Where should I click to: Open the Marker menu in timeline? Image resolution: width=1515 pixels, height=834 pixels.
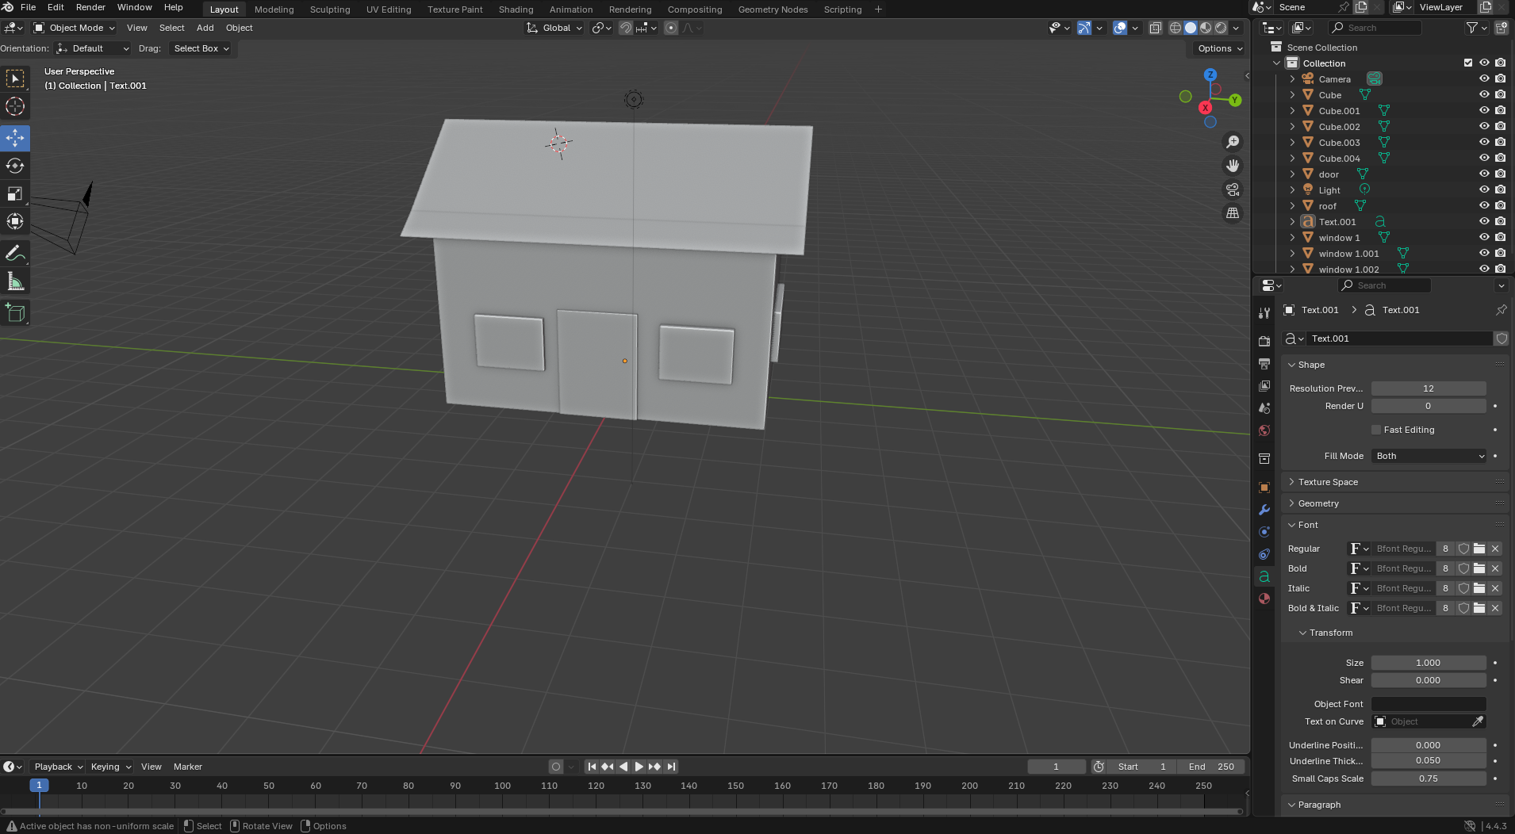(x=188, y=767)
